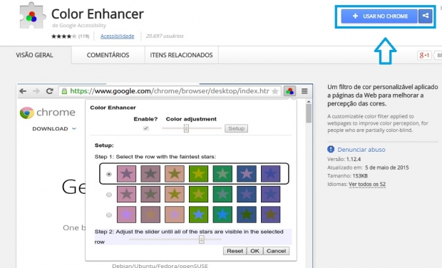Click the OK button
The width and height of the screenshot is (442, 268).
coord(255,251)
